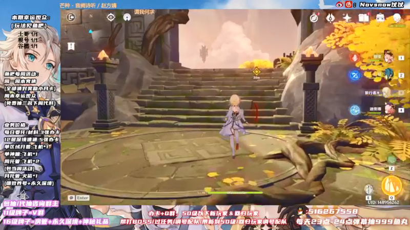Image resolution: width=410 pixels, height=230 pixels.
Task: Click the Weibo logo icon
Action: tap(340, 5)
